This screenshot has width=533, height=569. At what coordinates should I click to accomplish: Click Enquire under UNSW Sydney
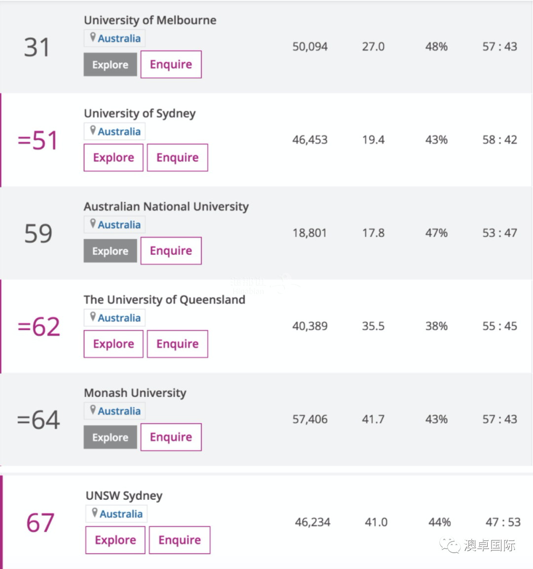click(x=180, y=540)
